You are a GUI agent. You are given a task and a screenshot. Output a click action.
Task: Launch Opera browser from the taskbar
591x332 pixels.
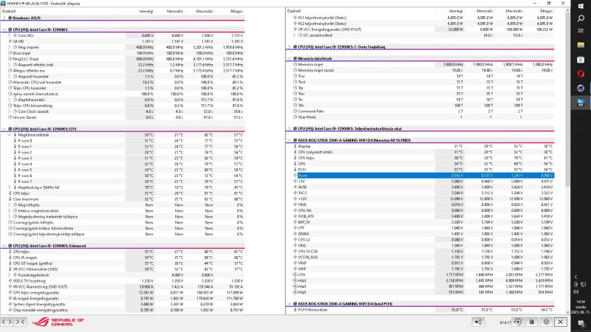[x=581, y=74]
